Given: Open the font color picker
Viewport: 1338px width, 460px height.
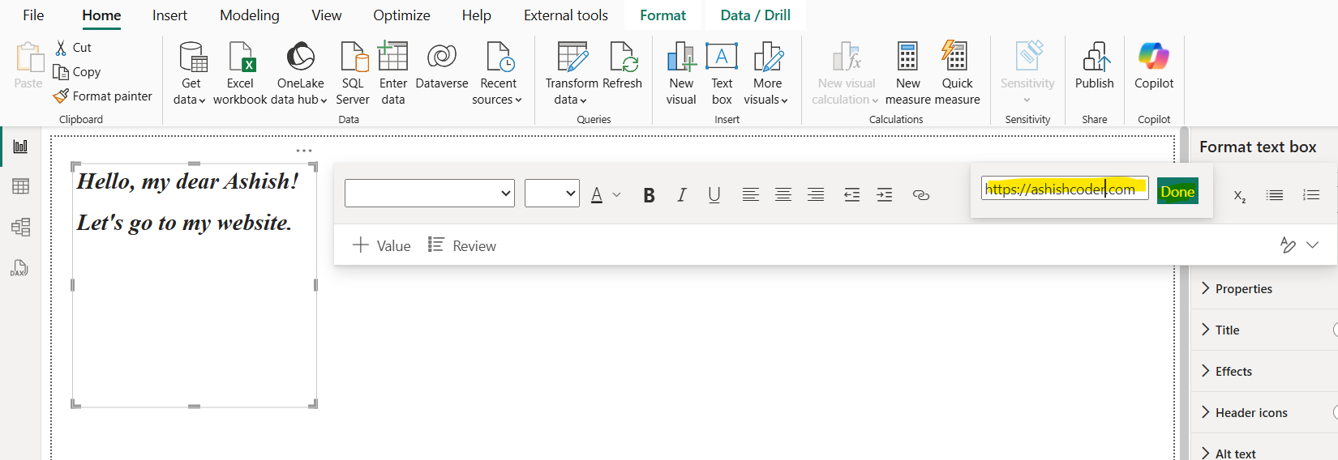Looking at the screenshot, I should [x=597, y=195].
